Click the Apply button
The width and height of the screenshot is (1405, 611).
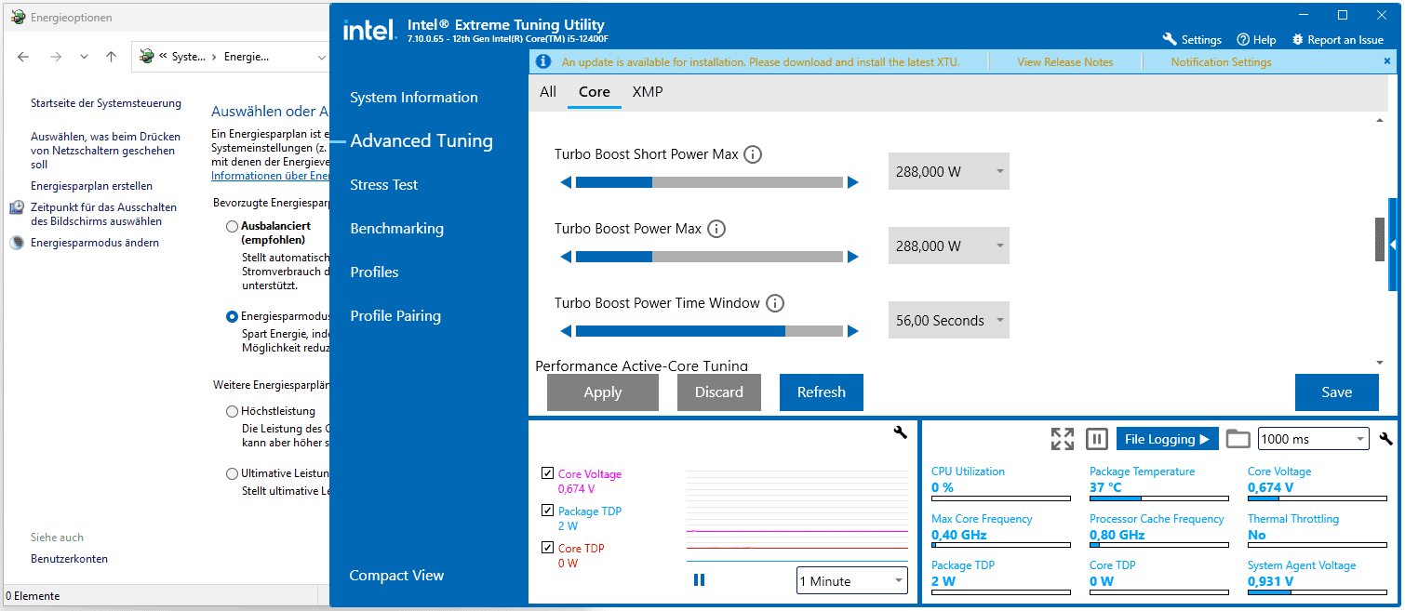coord(603,392)
